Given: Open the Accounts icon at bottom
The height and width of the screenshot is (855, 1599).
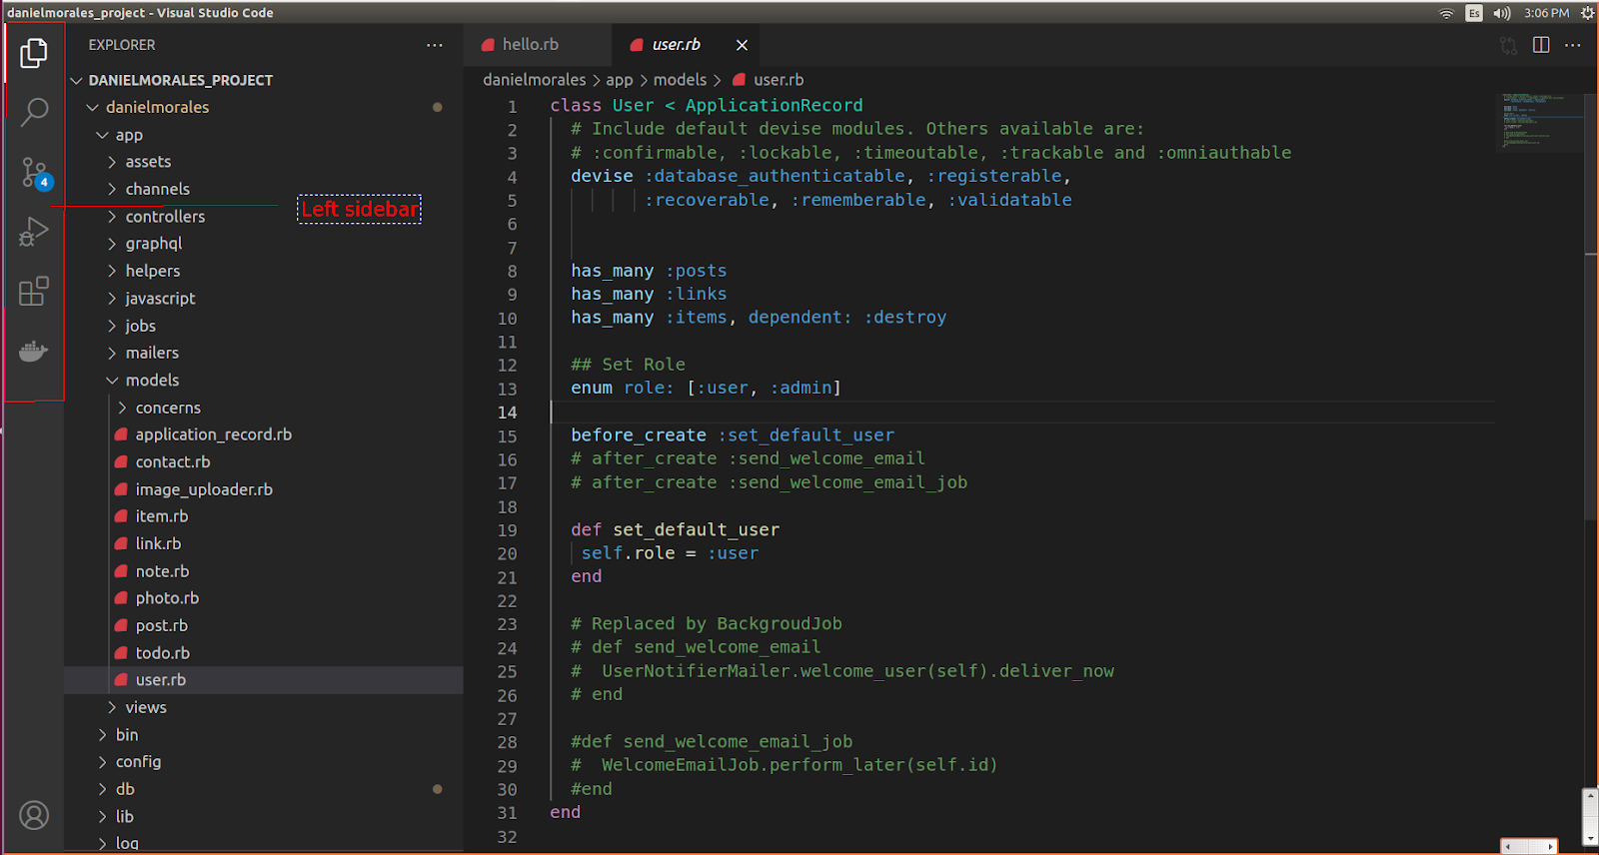Looking at the screenshot, I should [x=34, y=816].
